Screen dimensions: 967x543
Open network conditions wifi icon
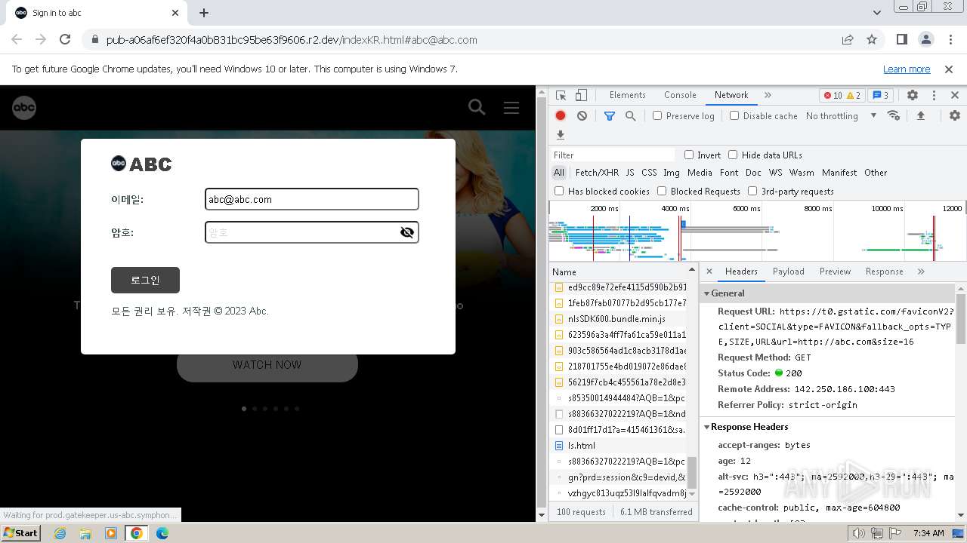[x=894, y=115]
